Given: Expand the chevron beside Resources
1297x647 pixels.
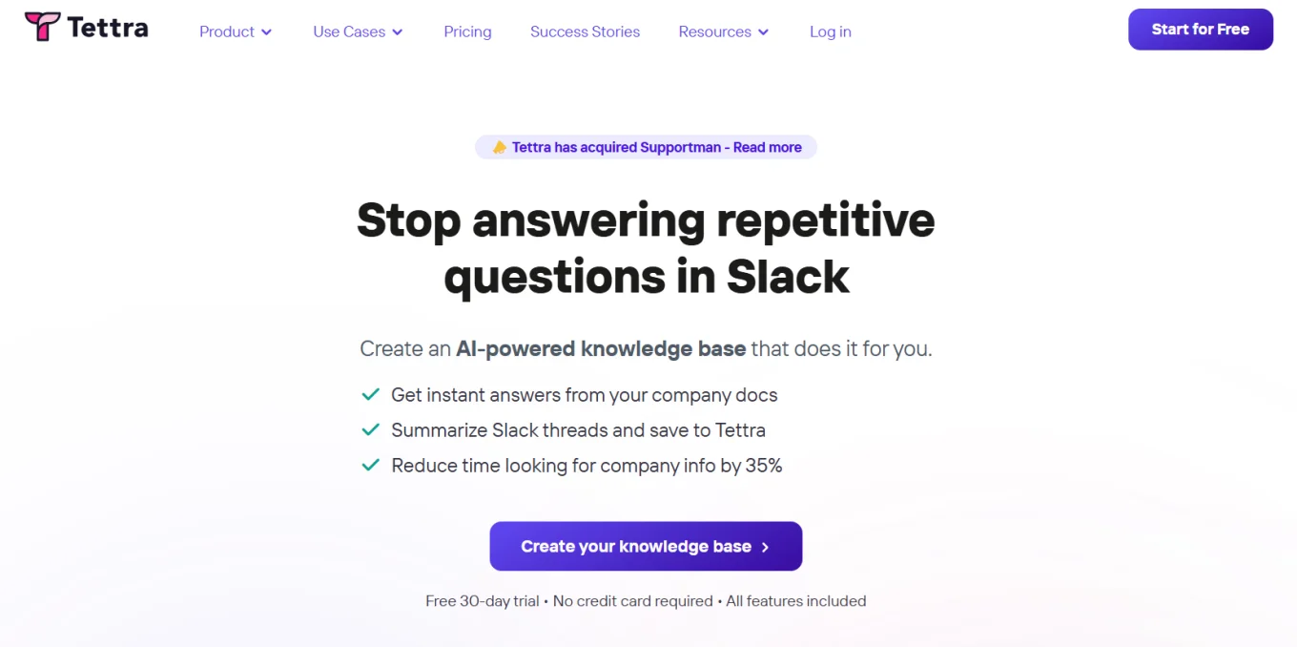Looking at the screenshot, I should 764,32.
